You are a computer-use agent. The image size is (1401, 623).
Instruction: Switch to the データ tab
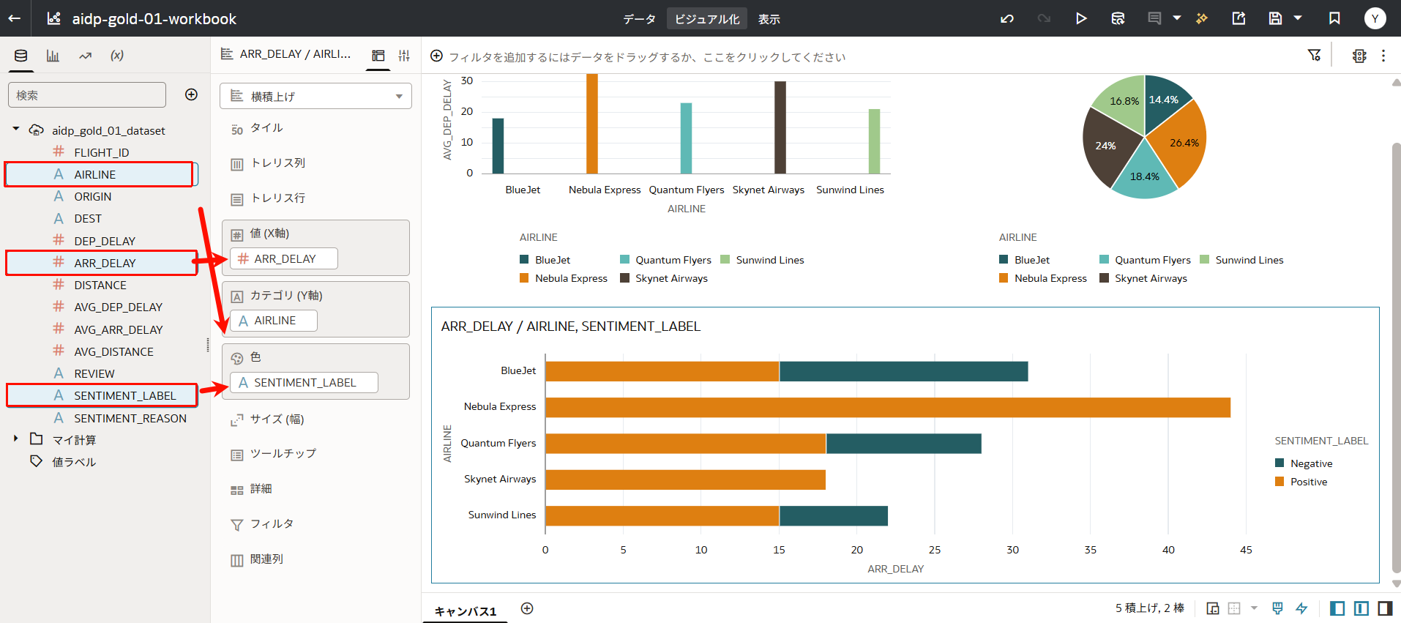pos(639,19)
